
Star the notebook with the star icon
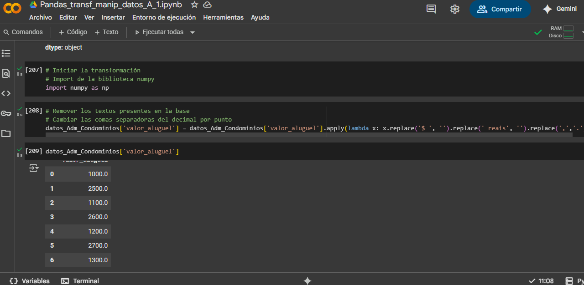point(194,5)
